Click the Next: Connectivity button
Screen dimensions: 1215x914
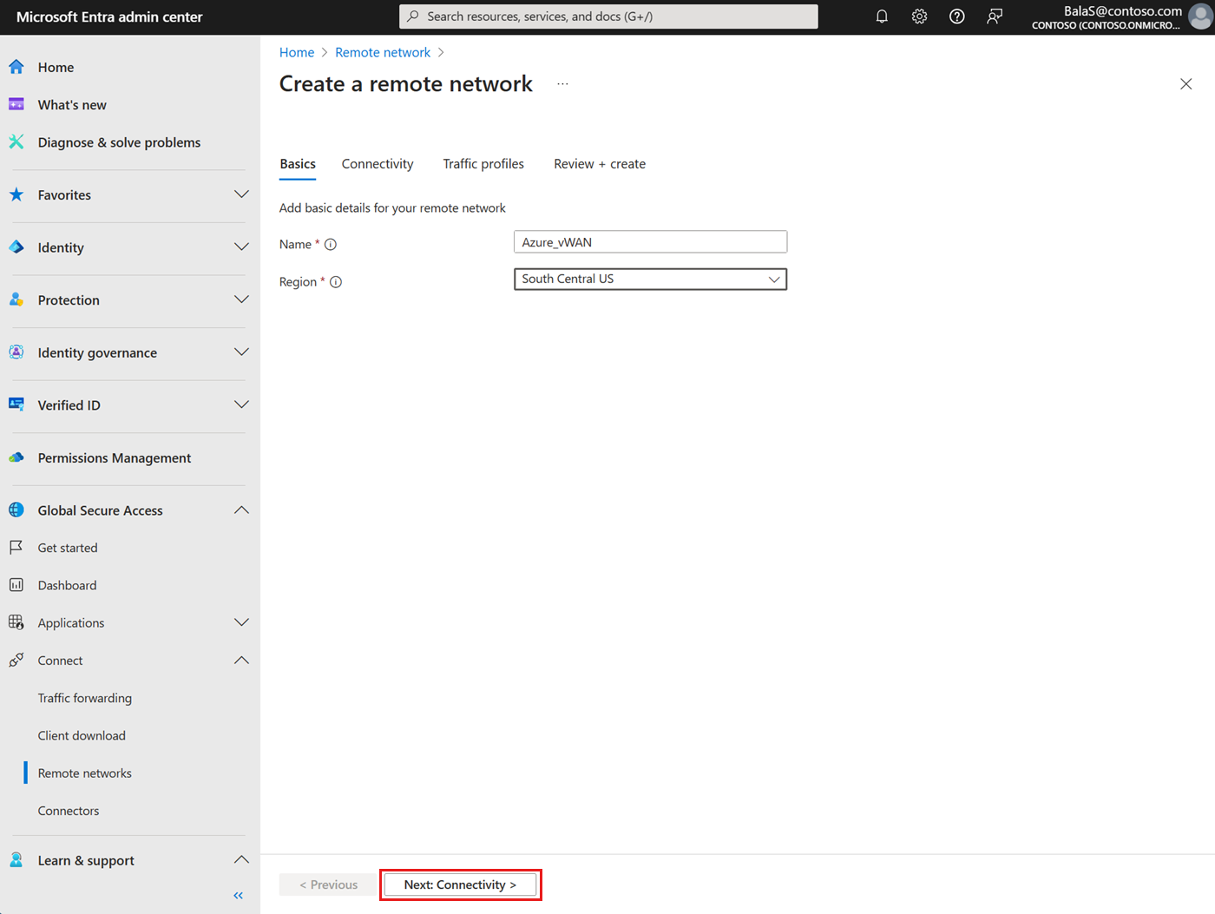(x=460, y=884)
